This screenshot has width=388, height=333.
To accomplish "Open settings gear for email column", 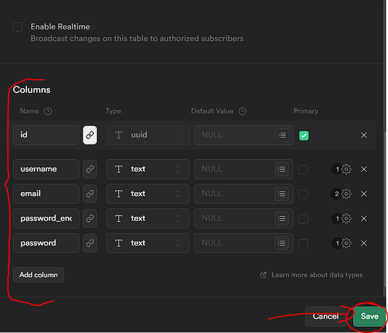I will (346, 194).
